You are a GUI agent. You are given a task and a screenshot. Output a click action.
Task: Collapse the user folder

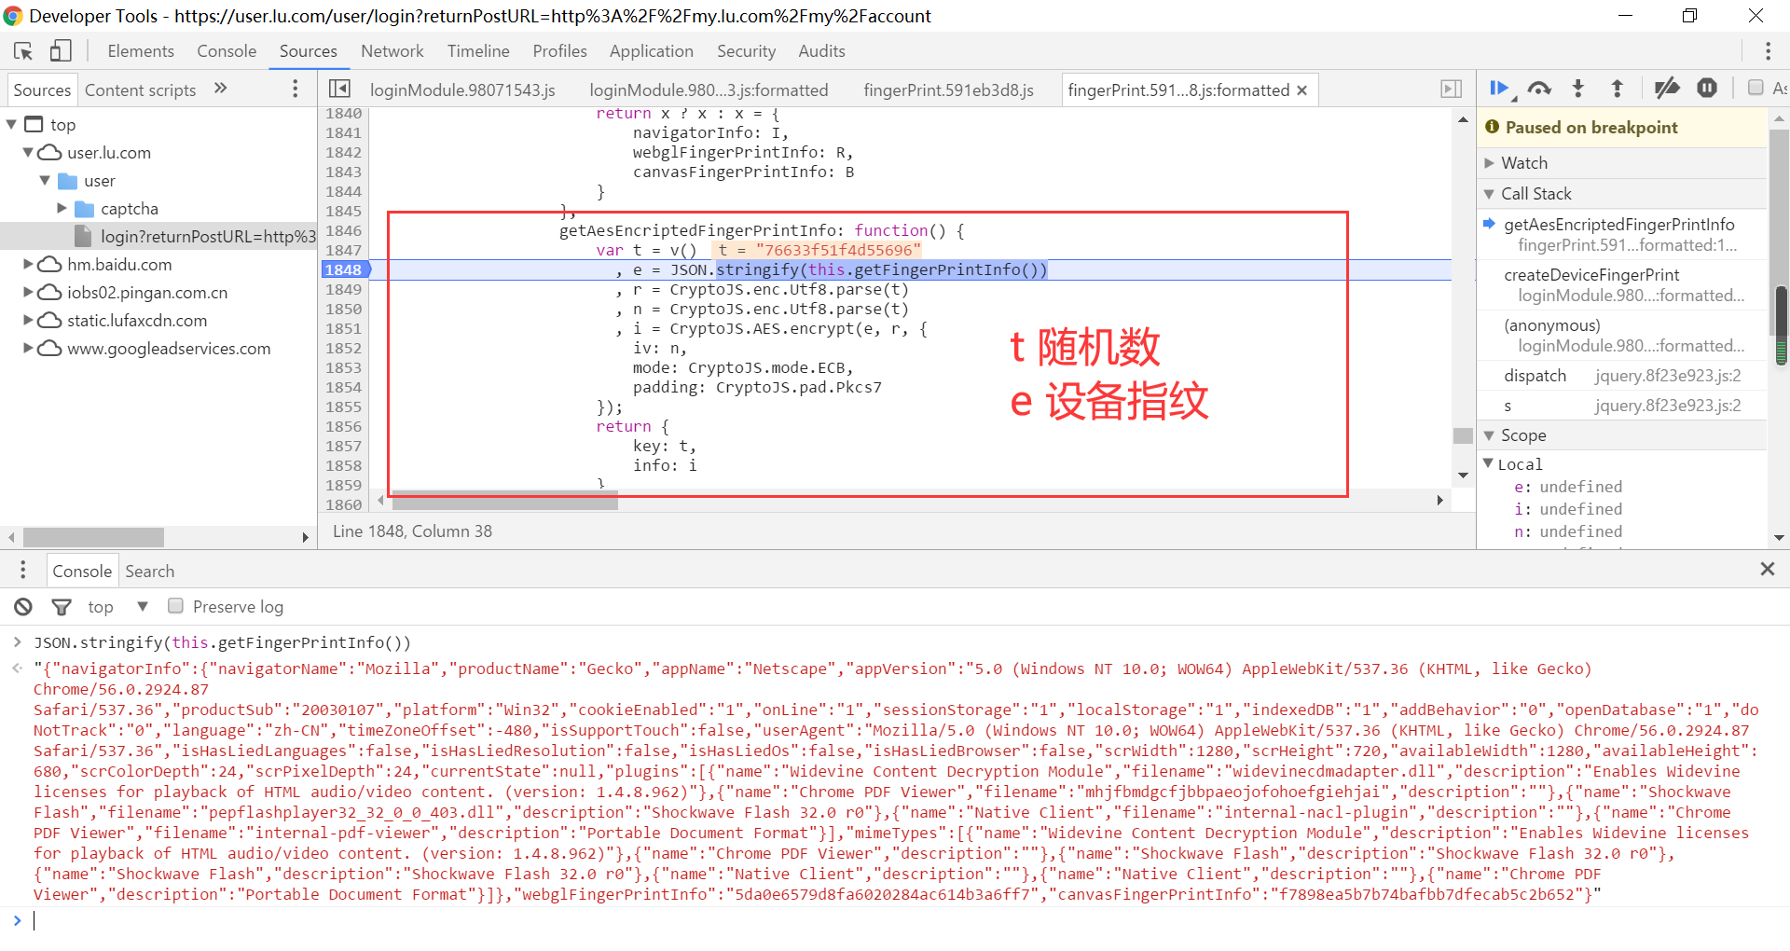(45, 180)
